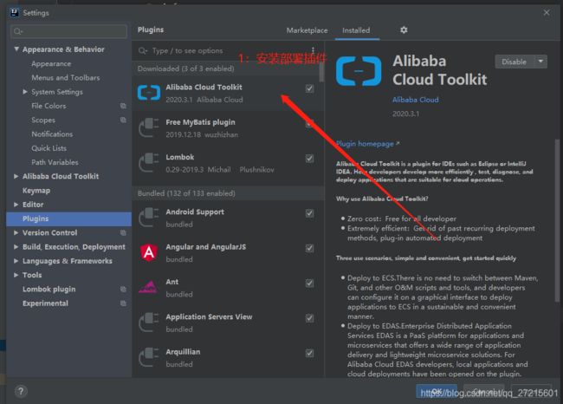Select the Free MyBatis plugin row
The width and height of the screenshot is (563, 404).
click(x=228, y=128)
